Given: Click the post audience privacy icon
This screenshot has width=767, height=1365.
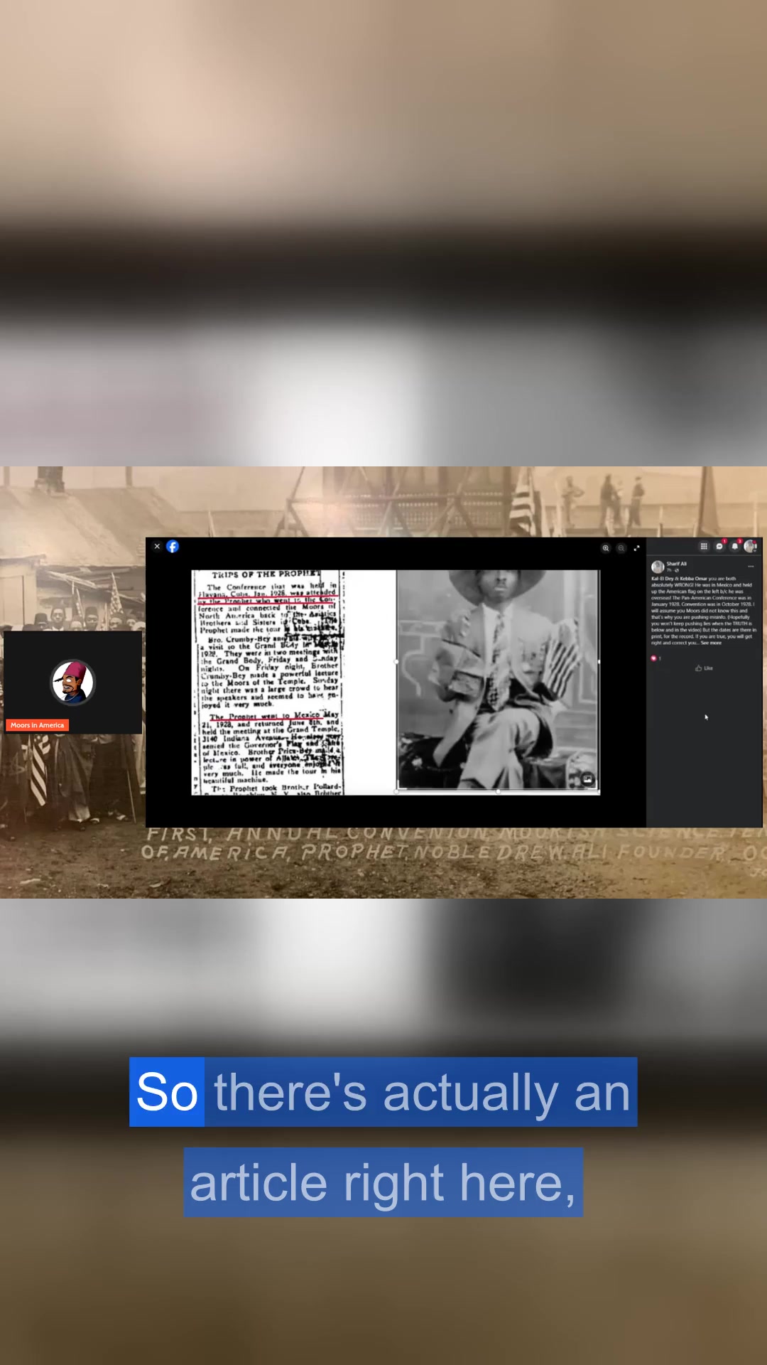Looking at the screenshot, I should 677,570.
